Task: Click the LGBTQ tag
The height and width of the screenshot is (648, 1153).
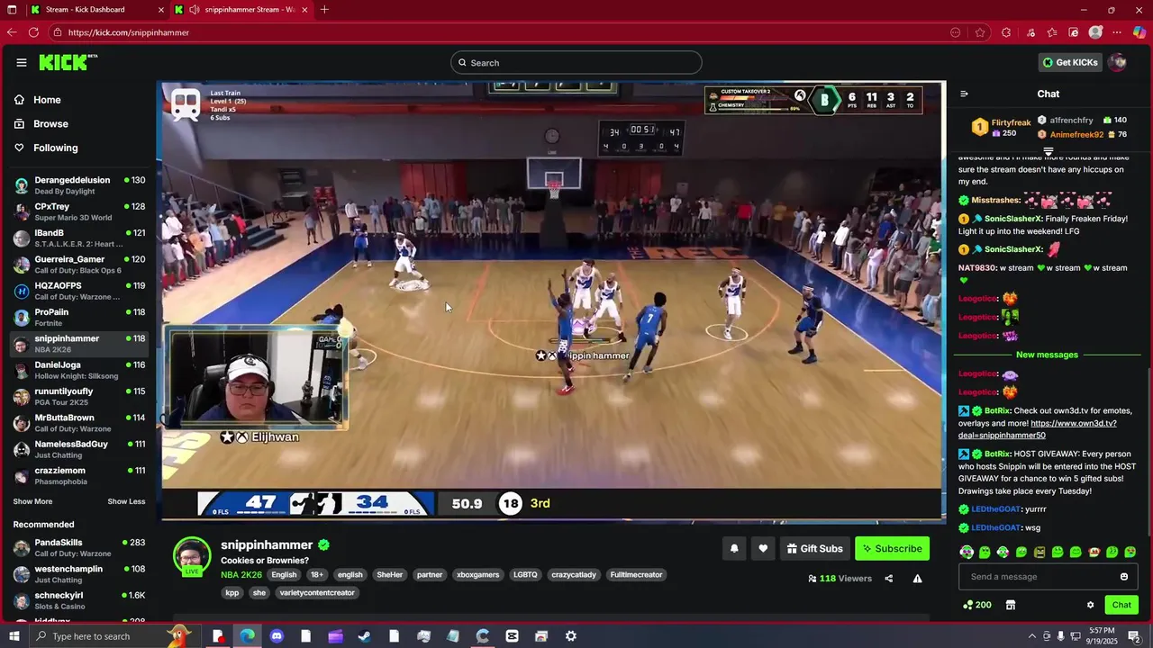Action: 525,574
